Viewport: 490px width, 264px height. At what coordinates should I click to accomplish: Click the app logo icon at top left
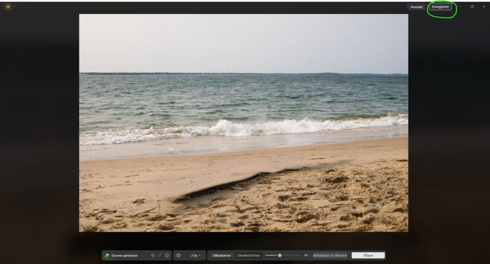[8, 7]
